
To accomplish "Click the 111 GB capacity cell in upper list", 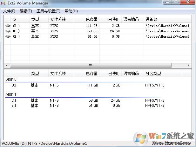I will 92,26.
